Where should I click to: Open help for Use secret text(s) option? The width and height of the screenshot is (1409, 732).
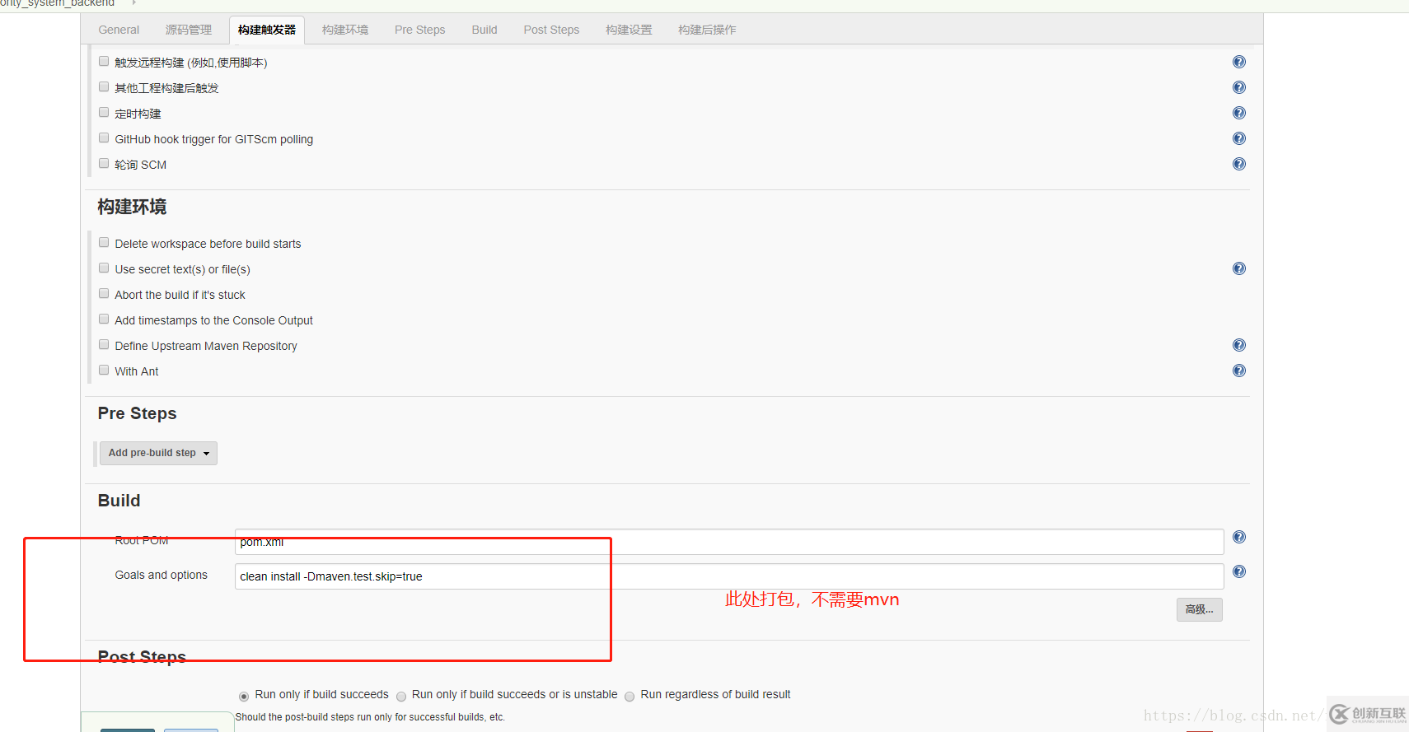(x=1238, y=268)
